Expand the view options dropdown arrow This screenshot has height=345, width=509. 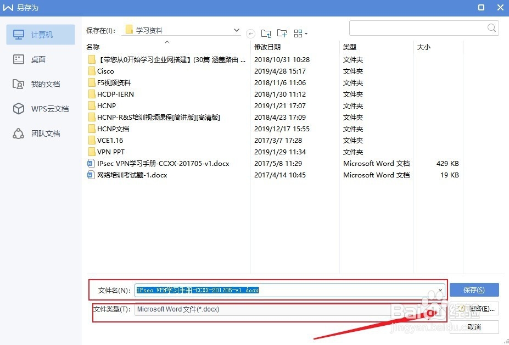pyautogui.click(x=306, y=34)
